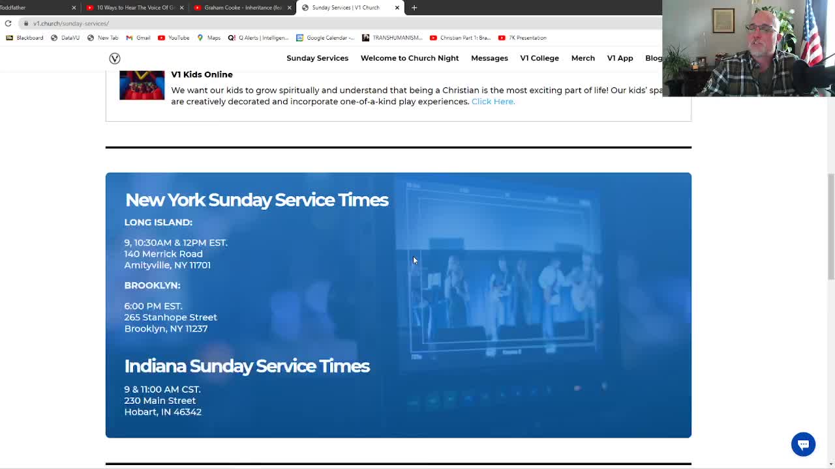
Task: Open the Merch menu item
Action: tap(583, 58)
